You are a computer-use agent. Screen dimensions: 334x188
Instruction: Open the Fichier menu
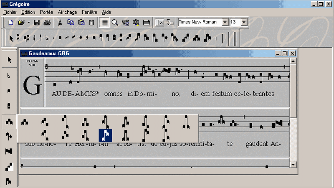coord(10,12)
